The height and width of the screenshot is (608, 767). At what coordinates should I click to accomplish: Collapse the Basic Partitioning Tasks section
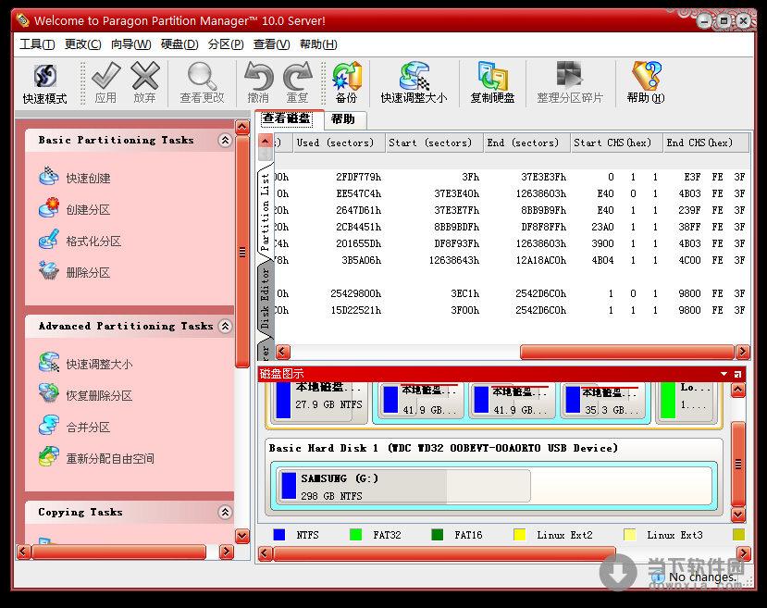pyautogui.click(x=225, y=141)
